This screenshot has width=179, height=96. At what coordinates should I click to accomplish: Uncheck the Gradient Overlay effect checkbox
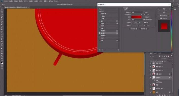[x=100, y=33]
